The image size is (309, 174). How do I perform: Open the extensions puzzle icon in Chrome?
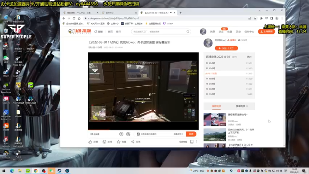[x=261, y=18]
